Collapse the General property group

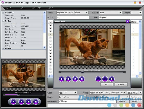(3, 13)
